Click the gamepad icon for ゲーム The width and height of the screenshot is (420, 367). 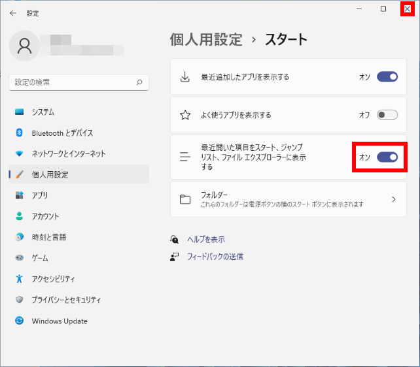[x=19, y=258]
